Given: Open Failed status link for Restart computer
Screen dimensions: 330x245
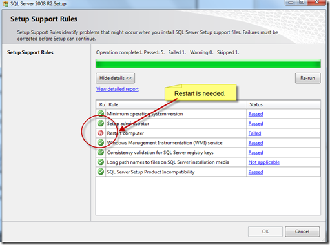Looking at the screenshot, I should 254,133.
